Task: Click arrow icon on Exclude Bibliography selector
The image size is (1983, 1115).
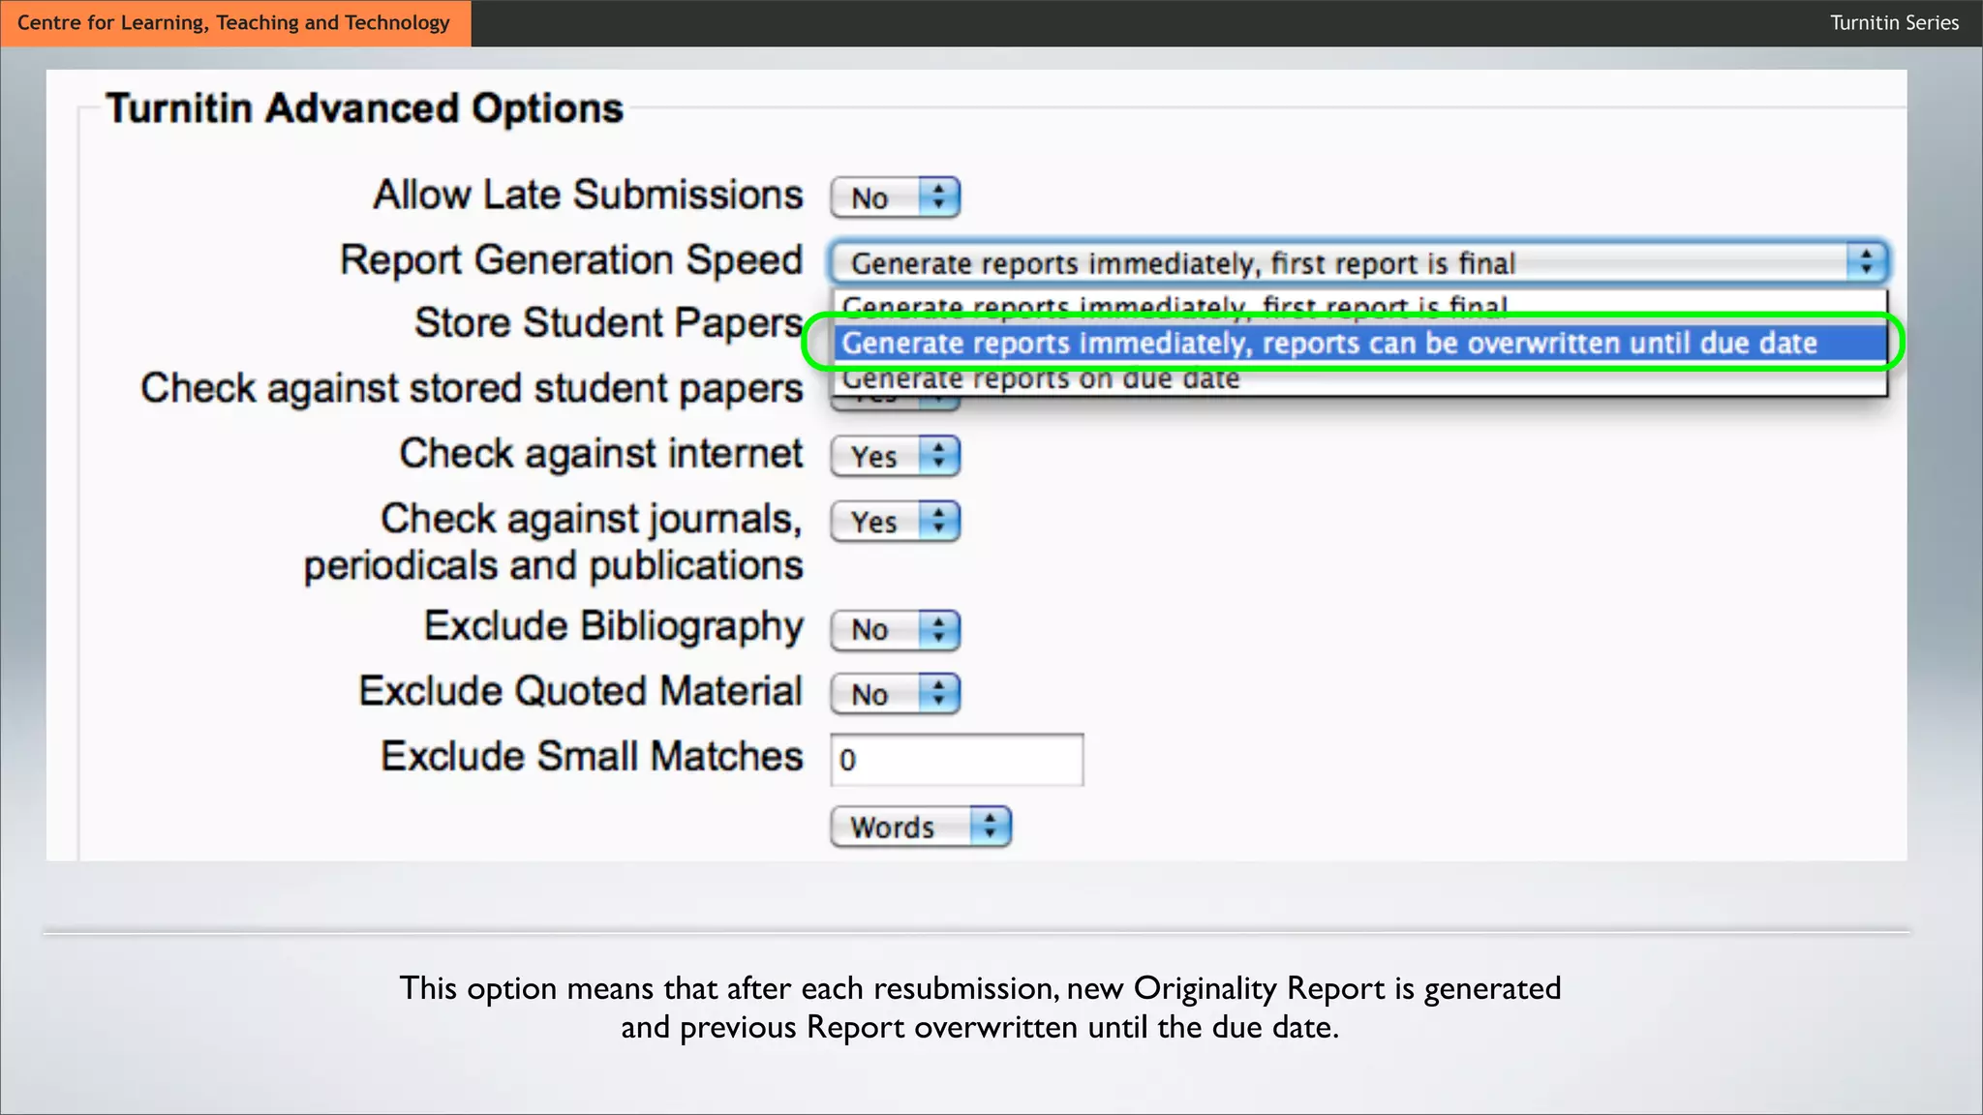Action: point(938,630)
